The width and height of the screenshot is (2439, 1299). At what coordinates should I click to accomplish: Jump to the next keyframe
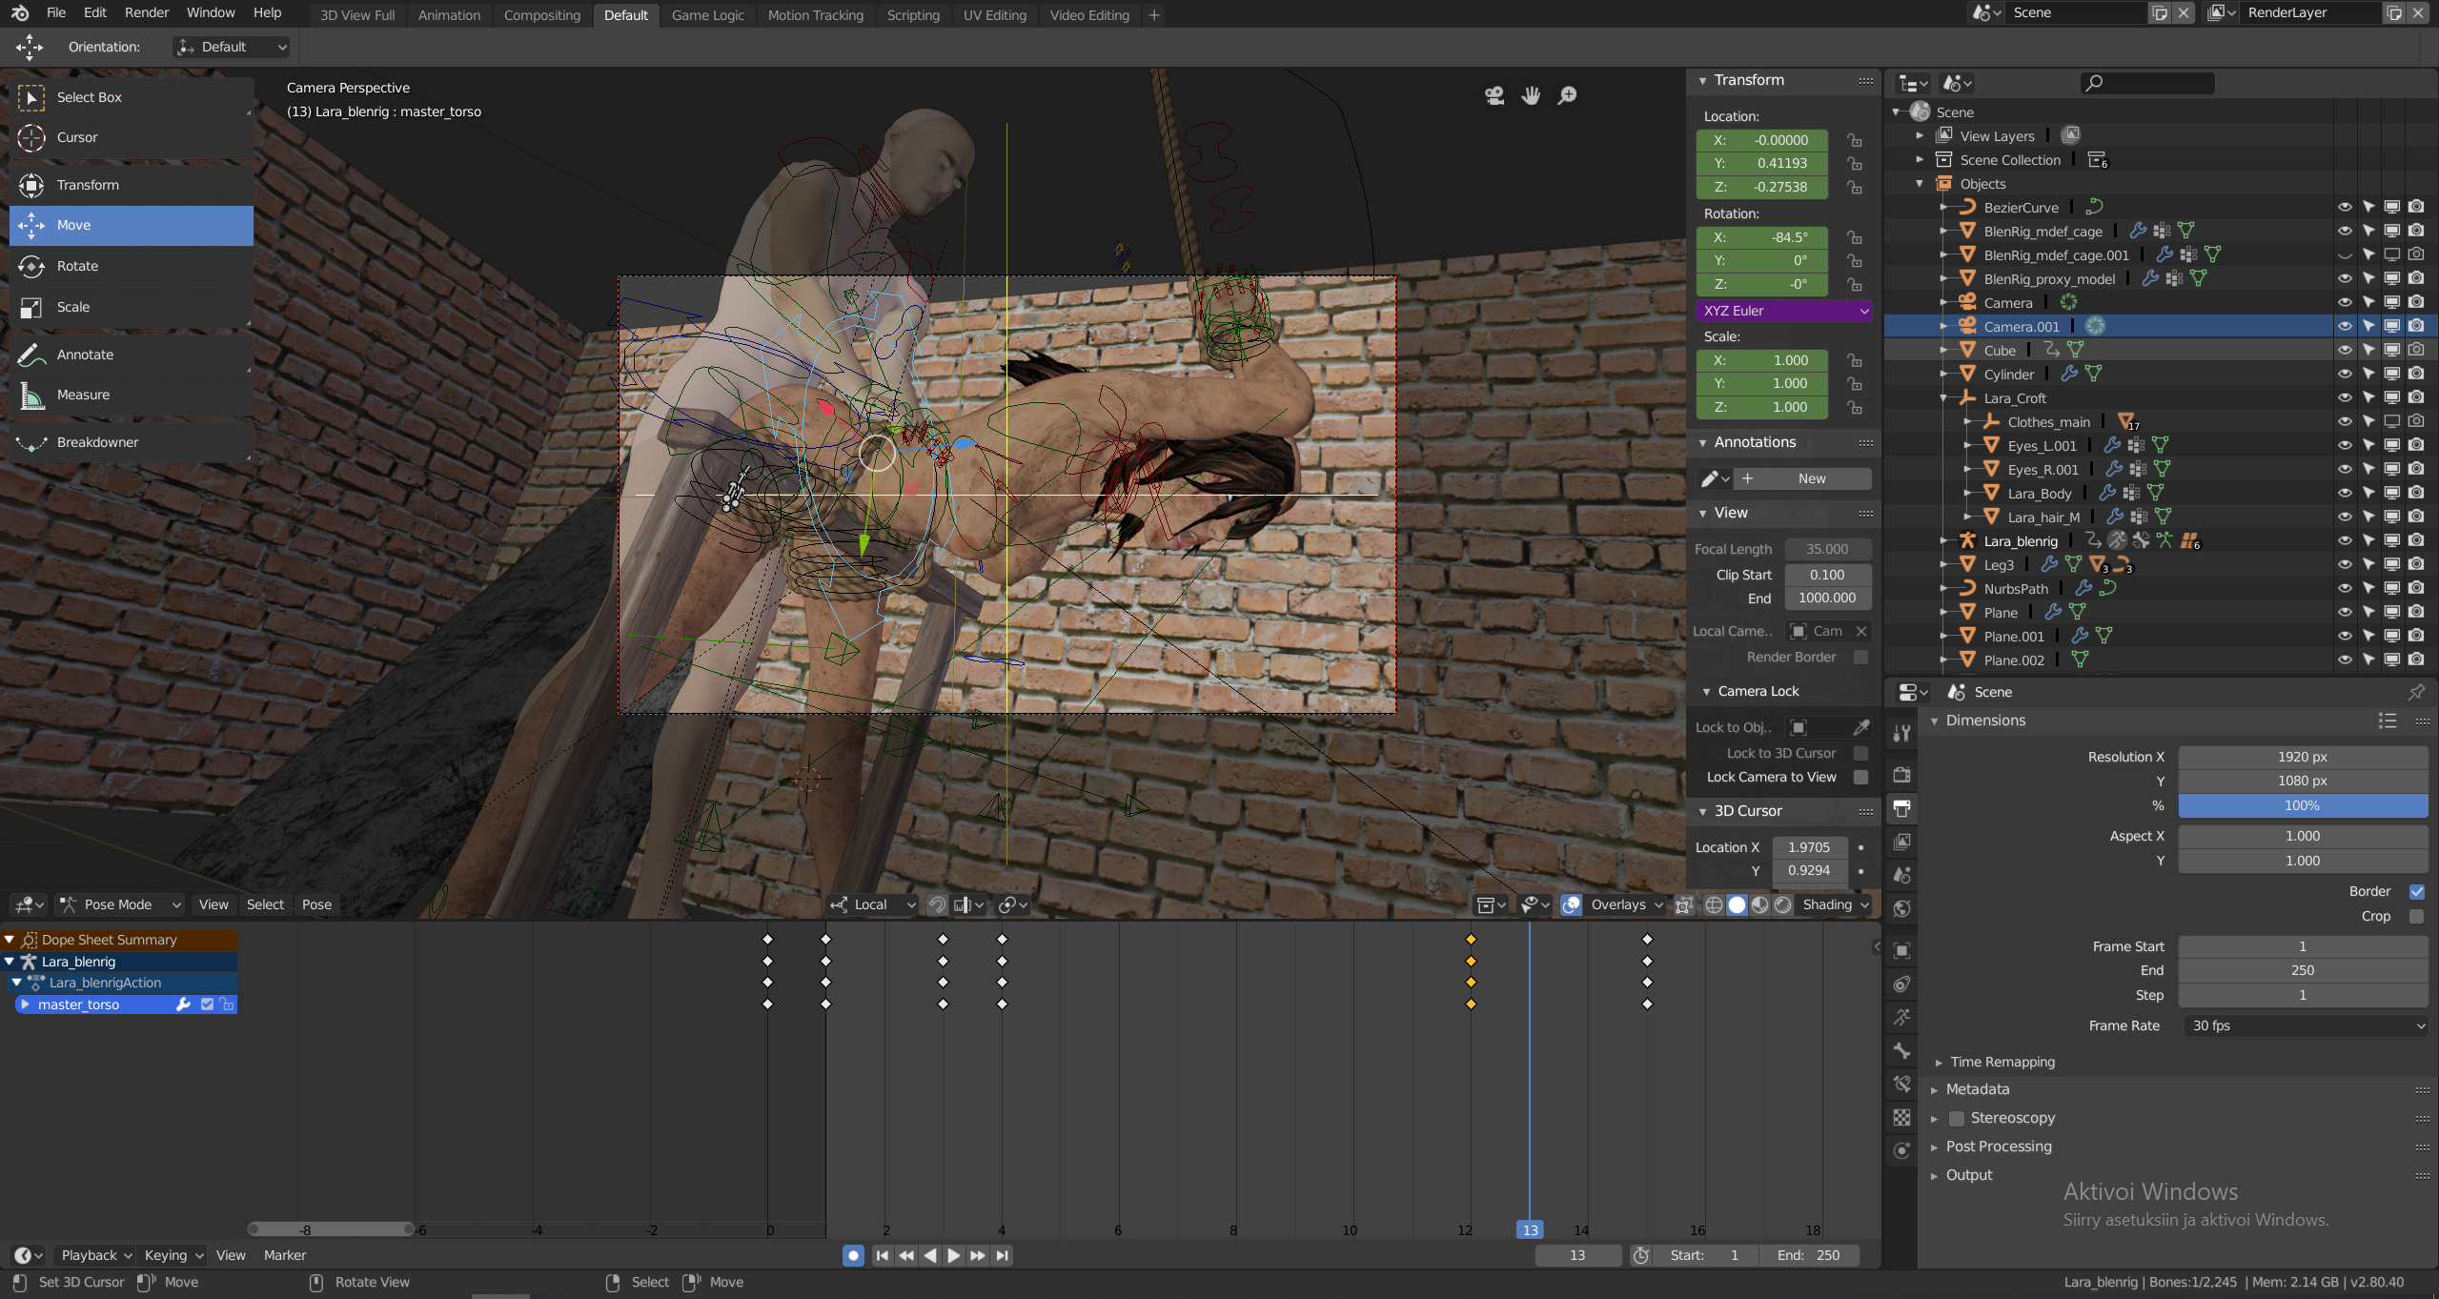(x=978, y=1255)
